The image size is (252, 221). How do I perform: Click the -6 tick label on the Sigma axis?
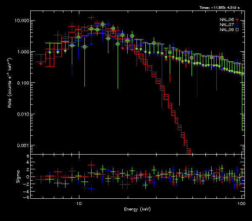(27, 197)
